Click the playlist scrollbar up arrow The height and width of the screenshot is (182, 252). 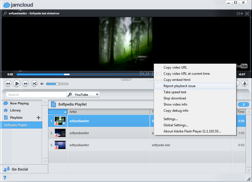[249, 112]
